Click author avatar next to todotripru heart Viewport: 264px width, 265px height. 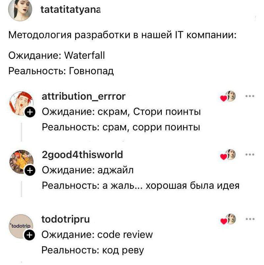[x=231, y=219]
